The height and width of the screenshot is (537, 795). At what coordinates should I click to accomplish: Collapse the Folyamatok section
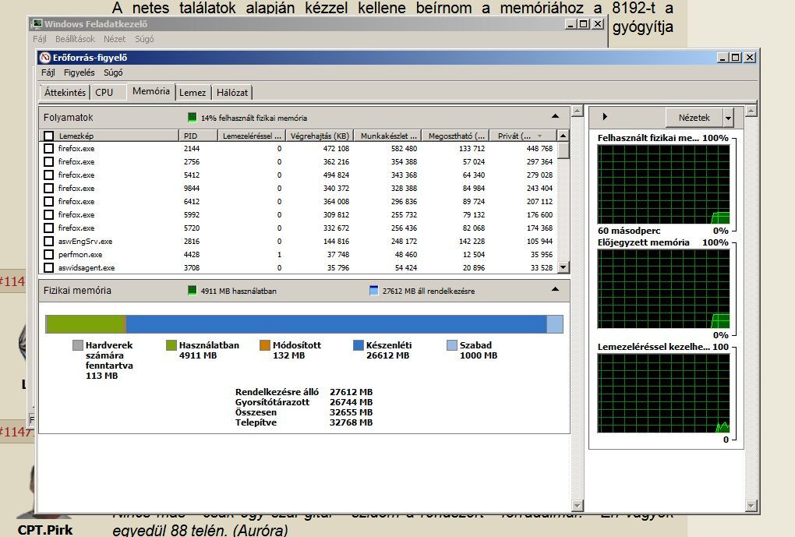[555, 117]
